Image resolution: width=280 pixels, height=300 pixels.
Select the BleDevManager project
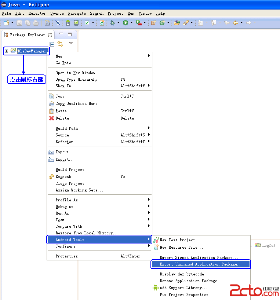(32, 51)
